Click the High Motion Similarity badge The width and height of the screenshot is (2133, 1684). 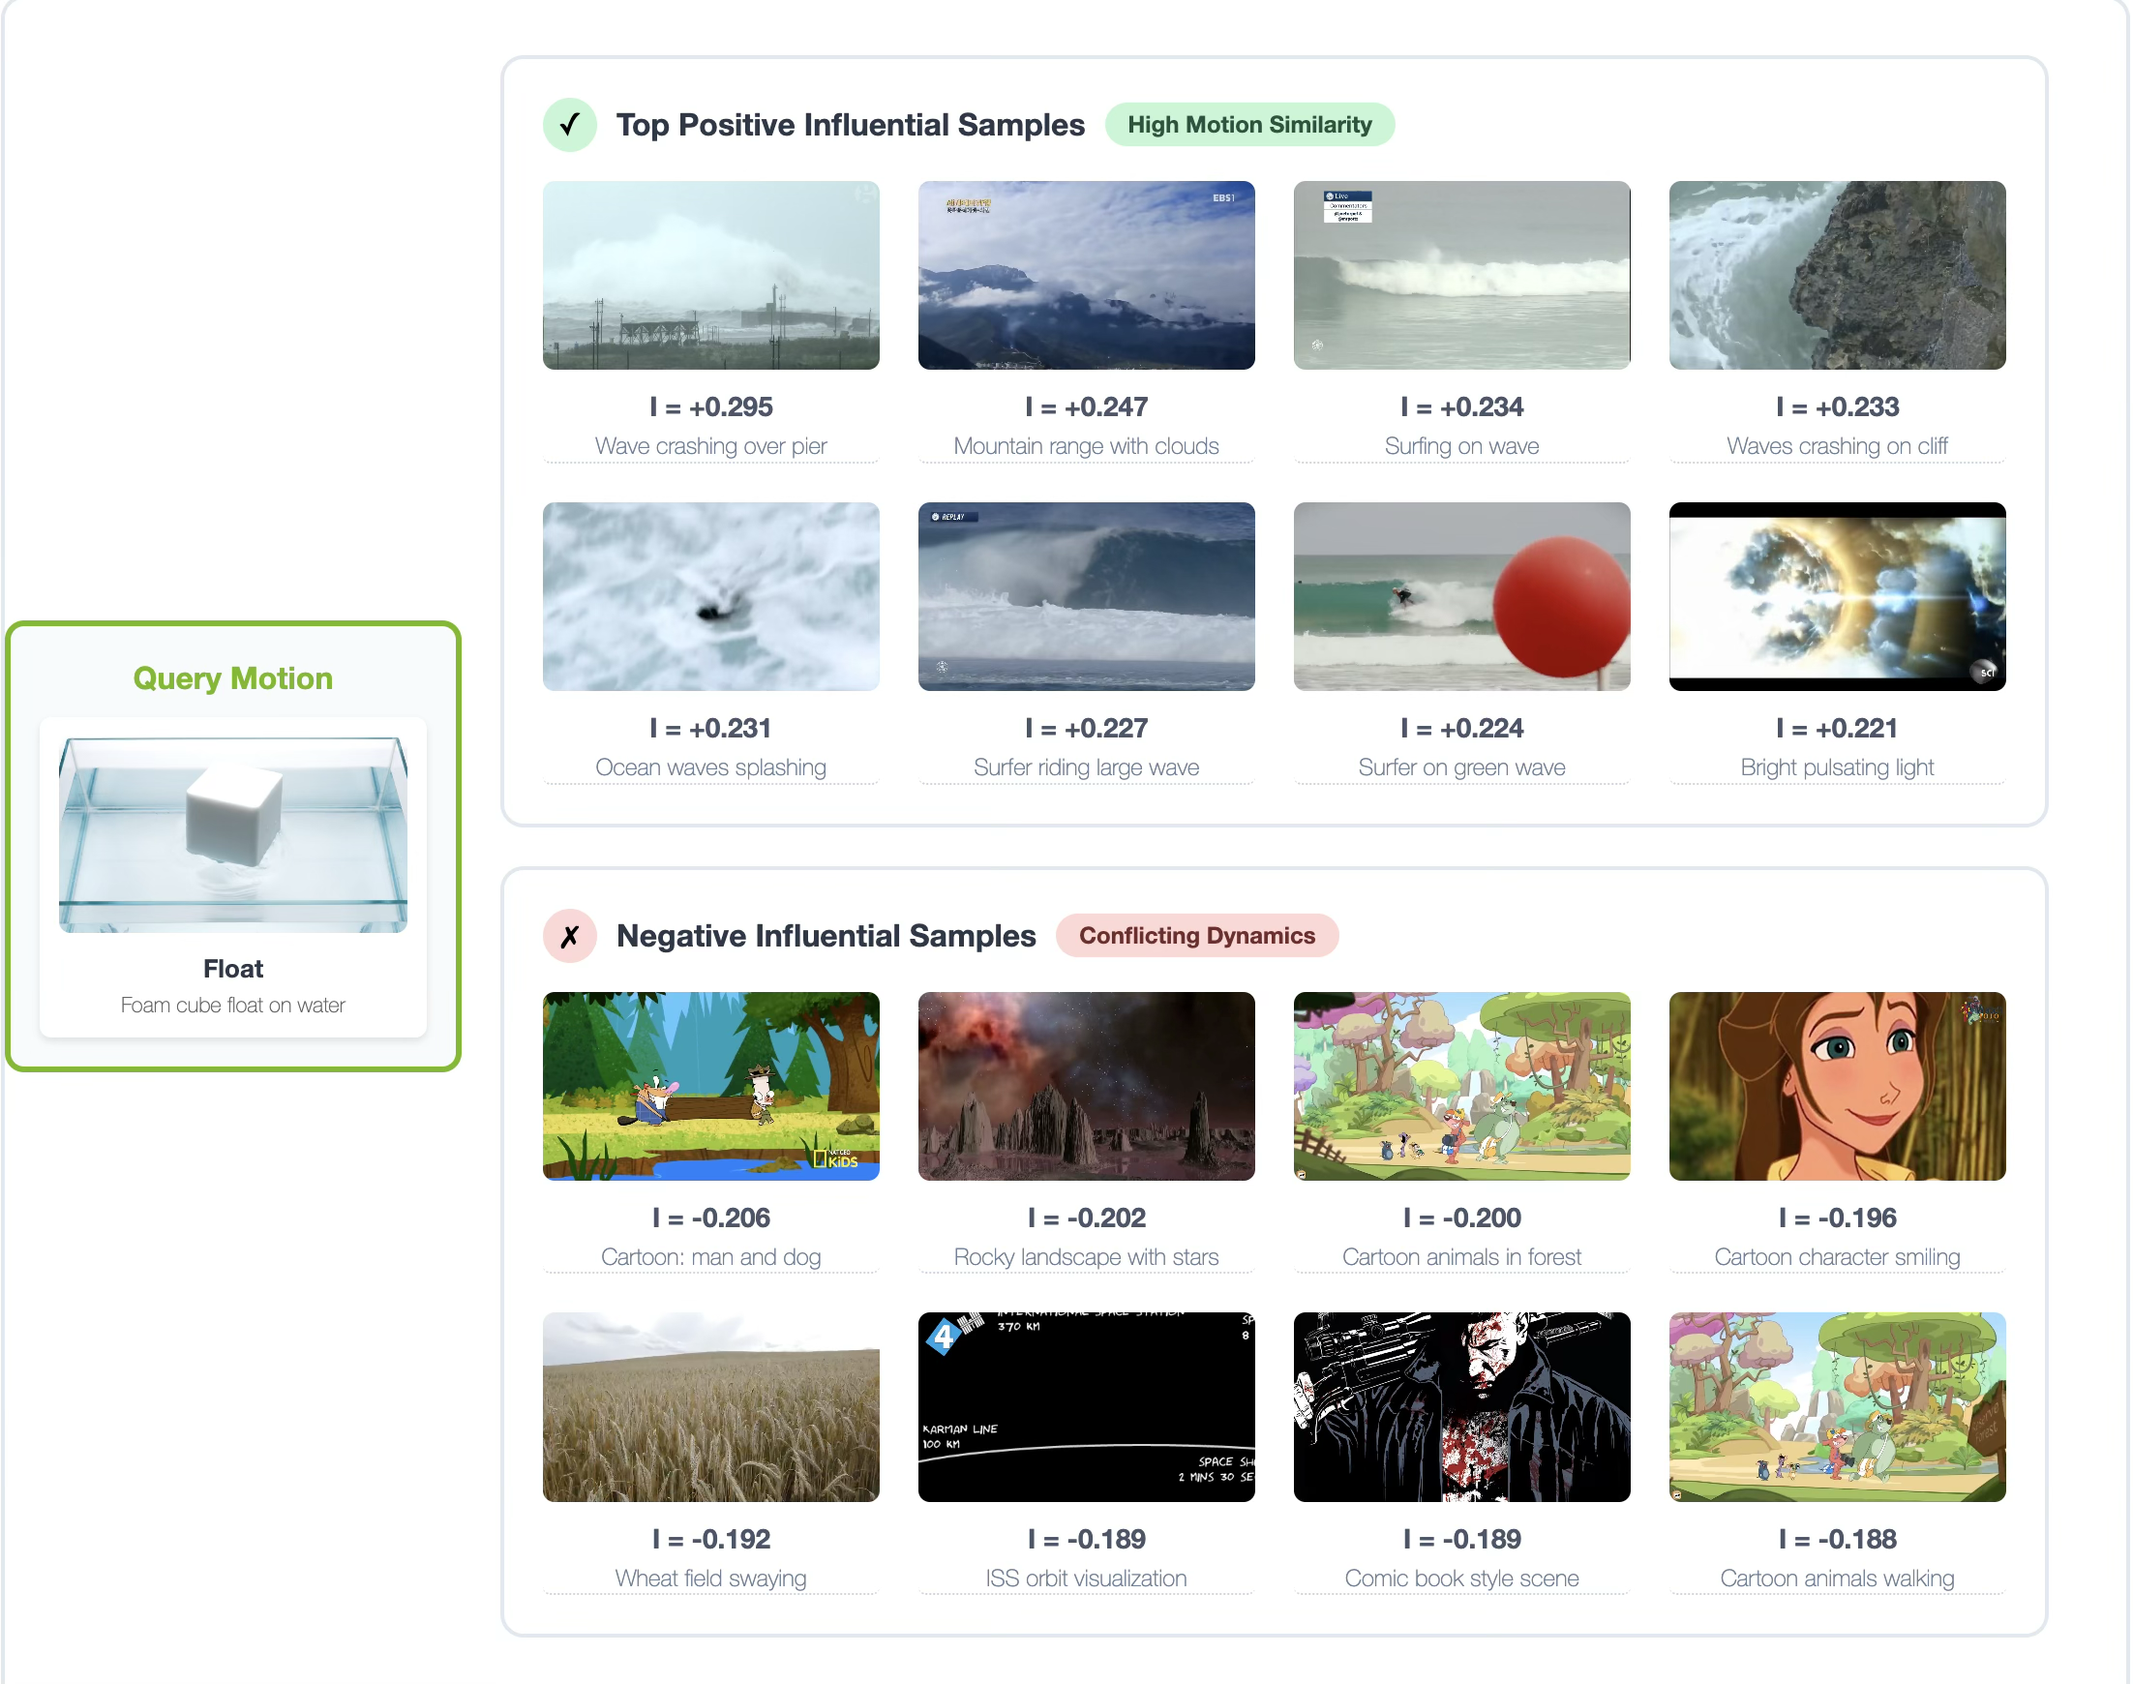(1248, 125)
